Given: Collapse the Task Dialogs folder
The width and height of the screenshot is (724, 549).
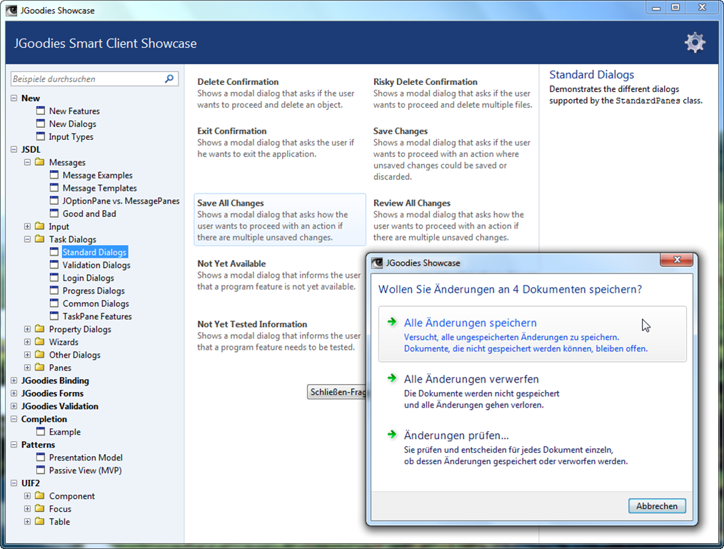Looking at the screenshot, I should click(27, 239).
